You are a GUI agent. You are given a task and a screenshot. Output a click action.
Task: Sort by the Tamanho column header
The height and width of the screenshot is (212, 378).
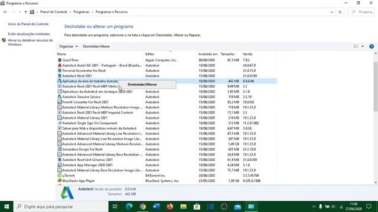pos(227,54)
